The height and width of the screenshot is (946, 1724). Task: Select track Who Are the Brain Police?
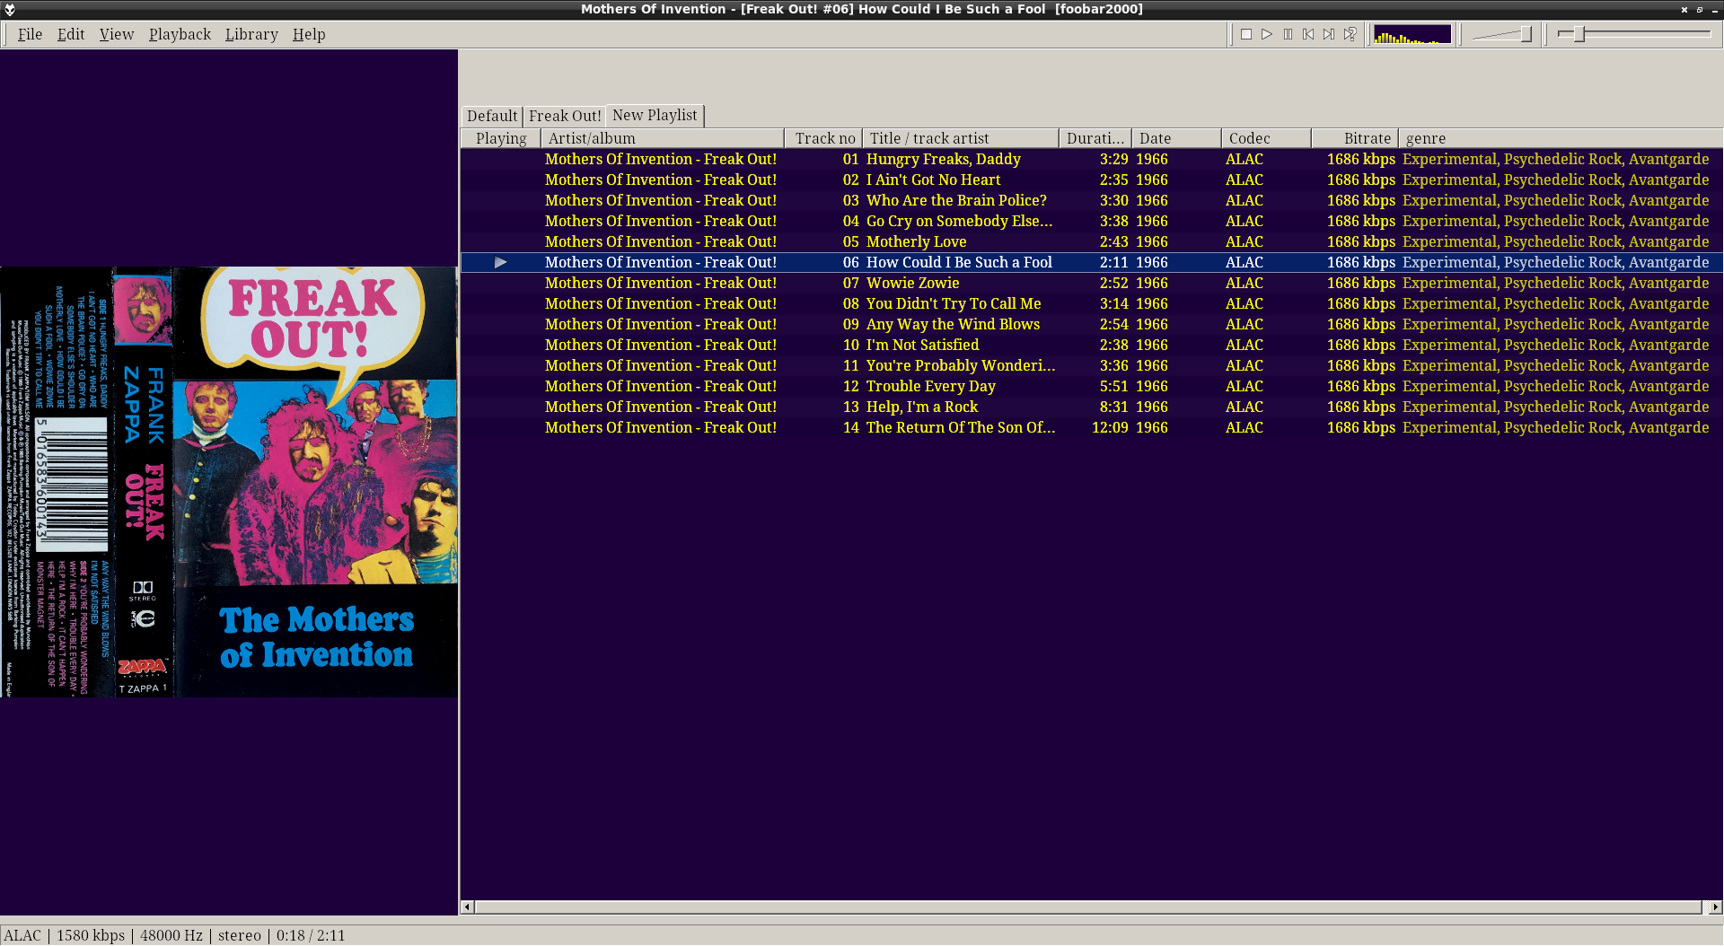(1091, 200)
